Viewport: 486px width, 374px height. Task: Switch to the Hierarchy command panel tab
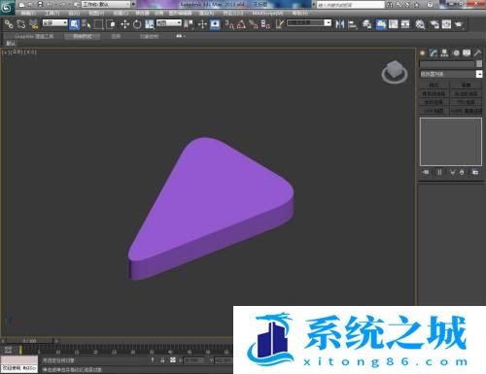[x=444, y=52]
